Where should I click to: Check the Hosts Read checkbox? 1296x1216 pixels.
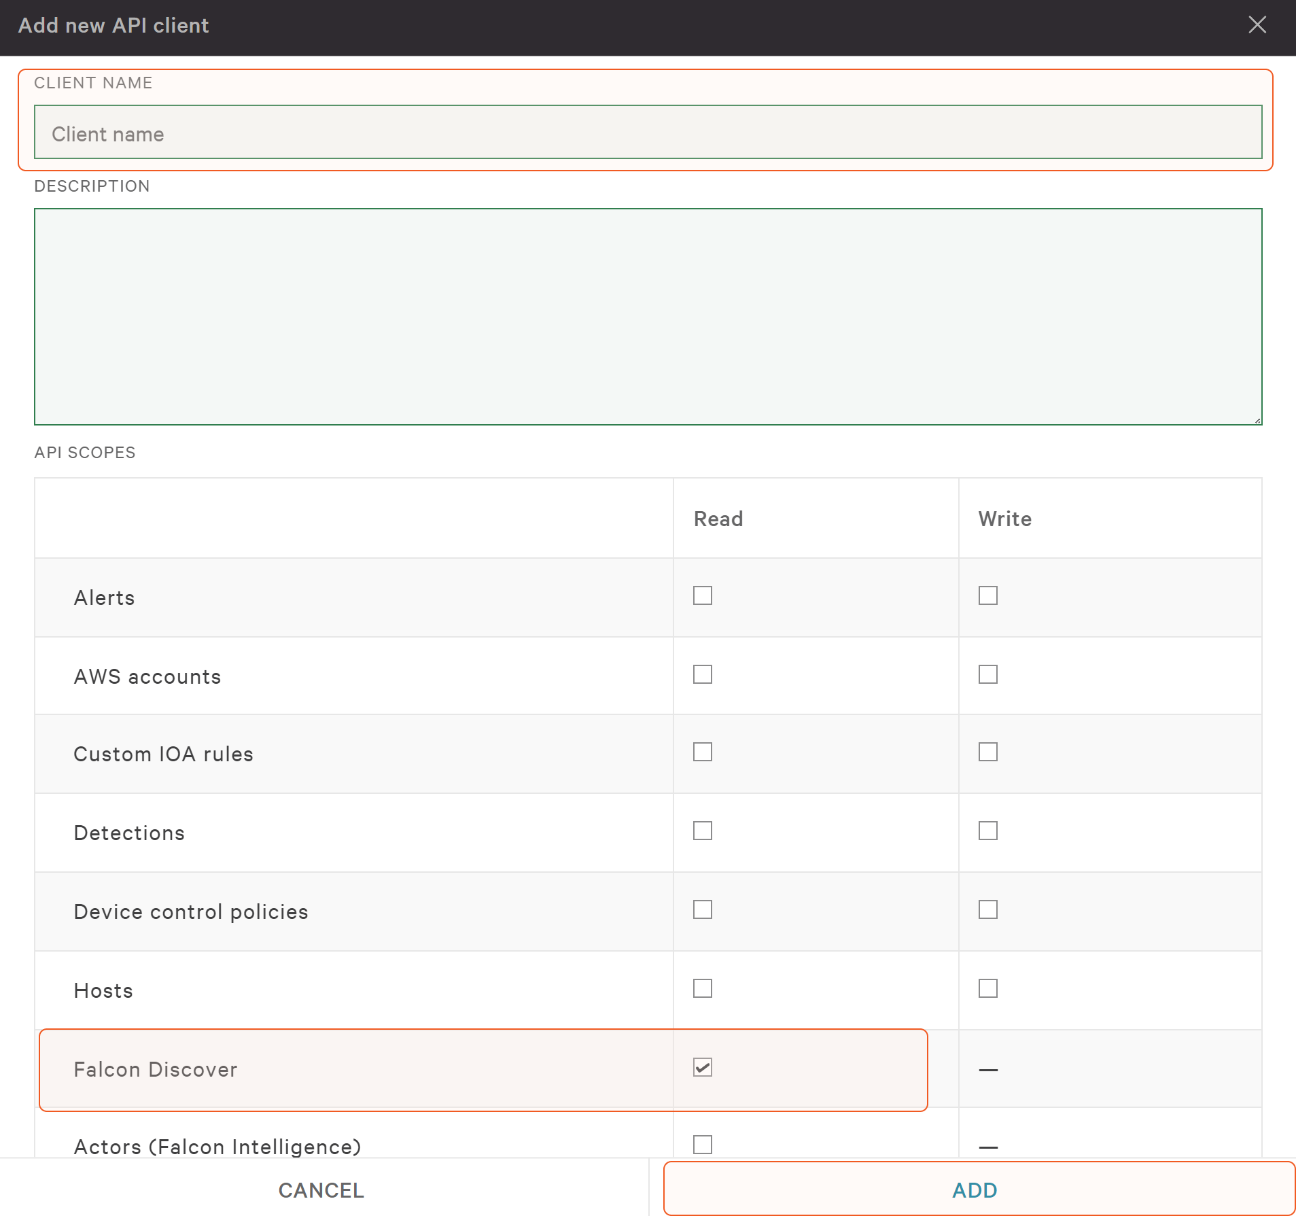[x=702, y=988]
